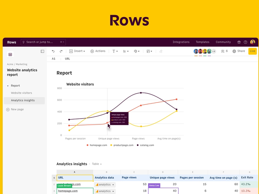Open the Insert dropdown menu
259x194 pixels.
click(77, 51)
